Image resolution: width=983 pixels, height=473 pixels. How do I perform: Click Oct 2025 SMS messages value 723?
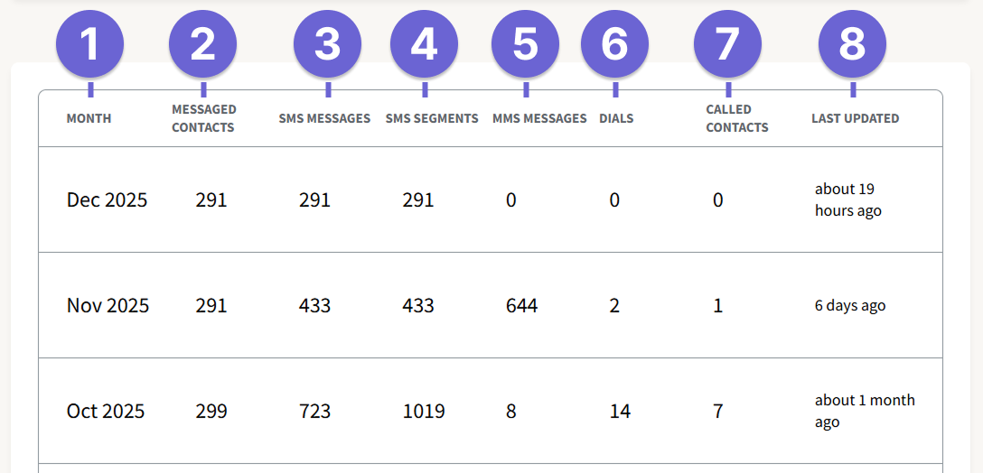314,412
